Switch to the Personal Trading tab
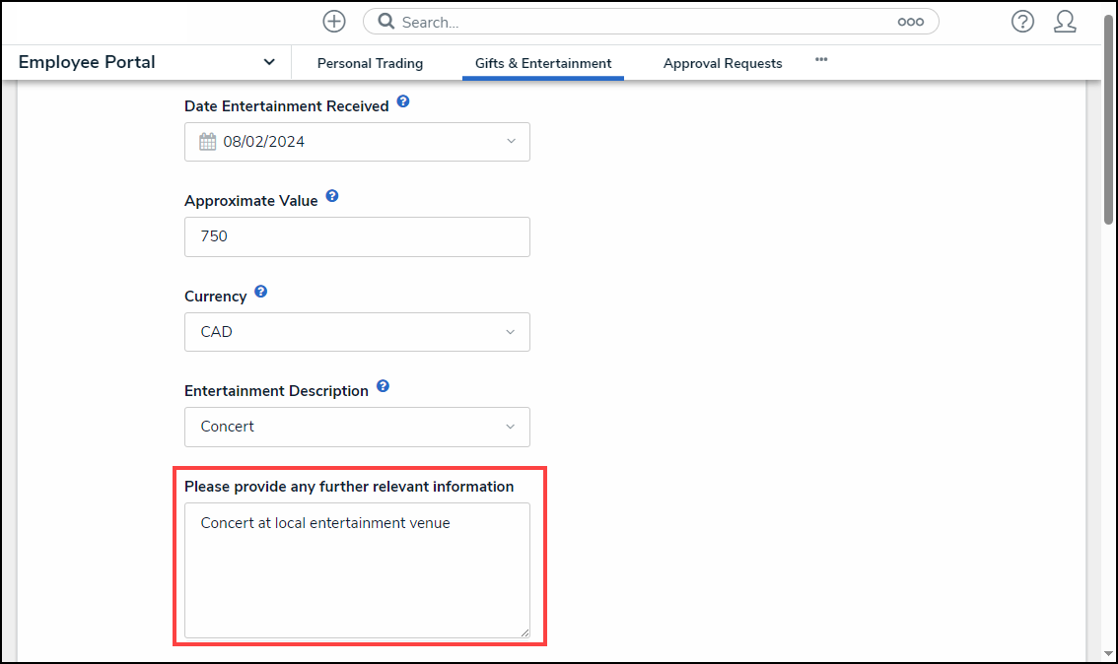Viewport: 1118px width, 664px height. [x=370, y=63]
